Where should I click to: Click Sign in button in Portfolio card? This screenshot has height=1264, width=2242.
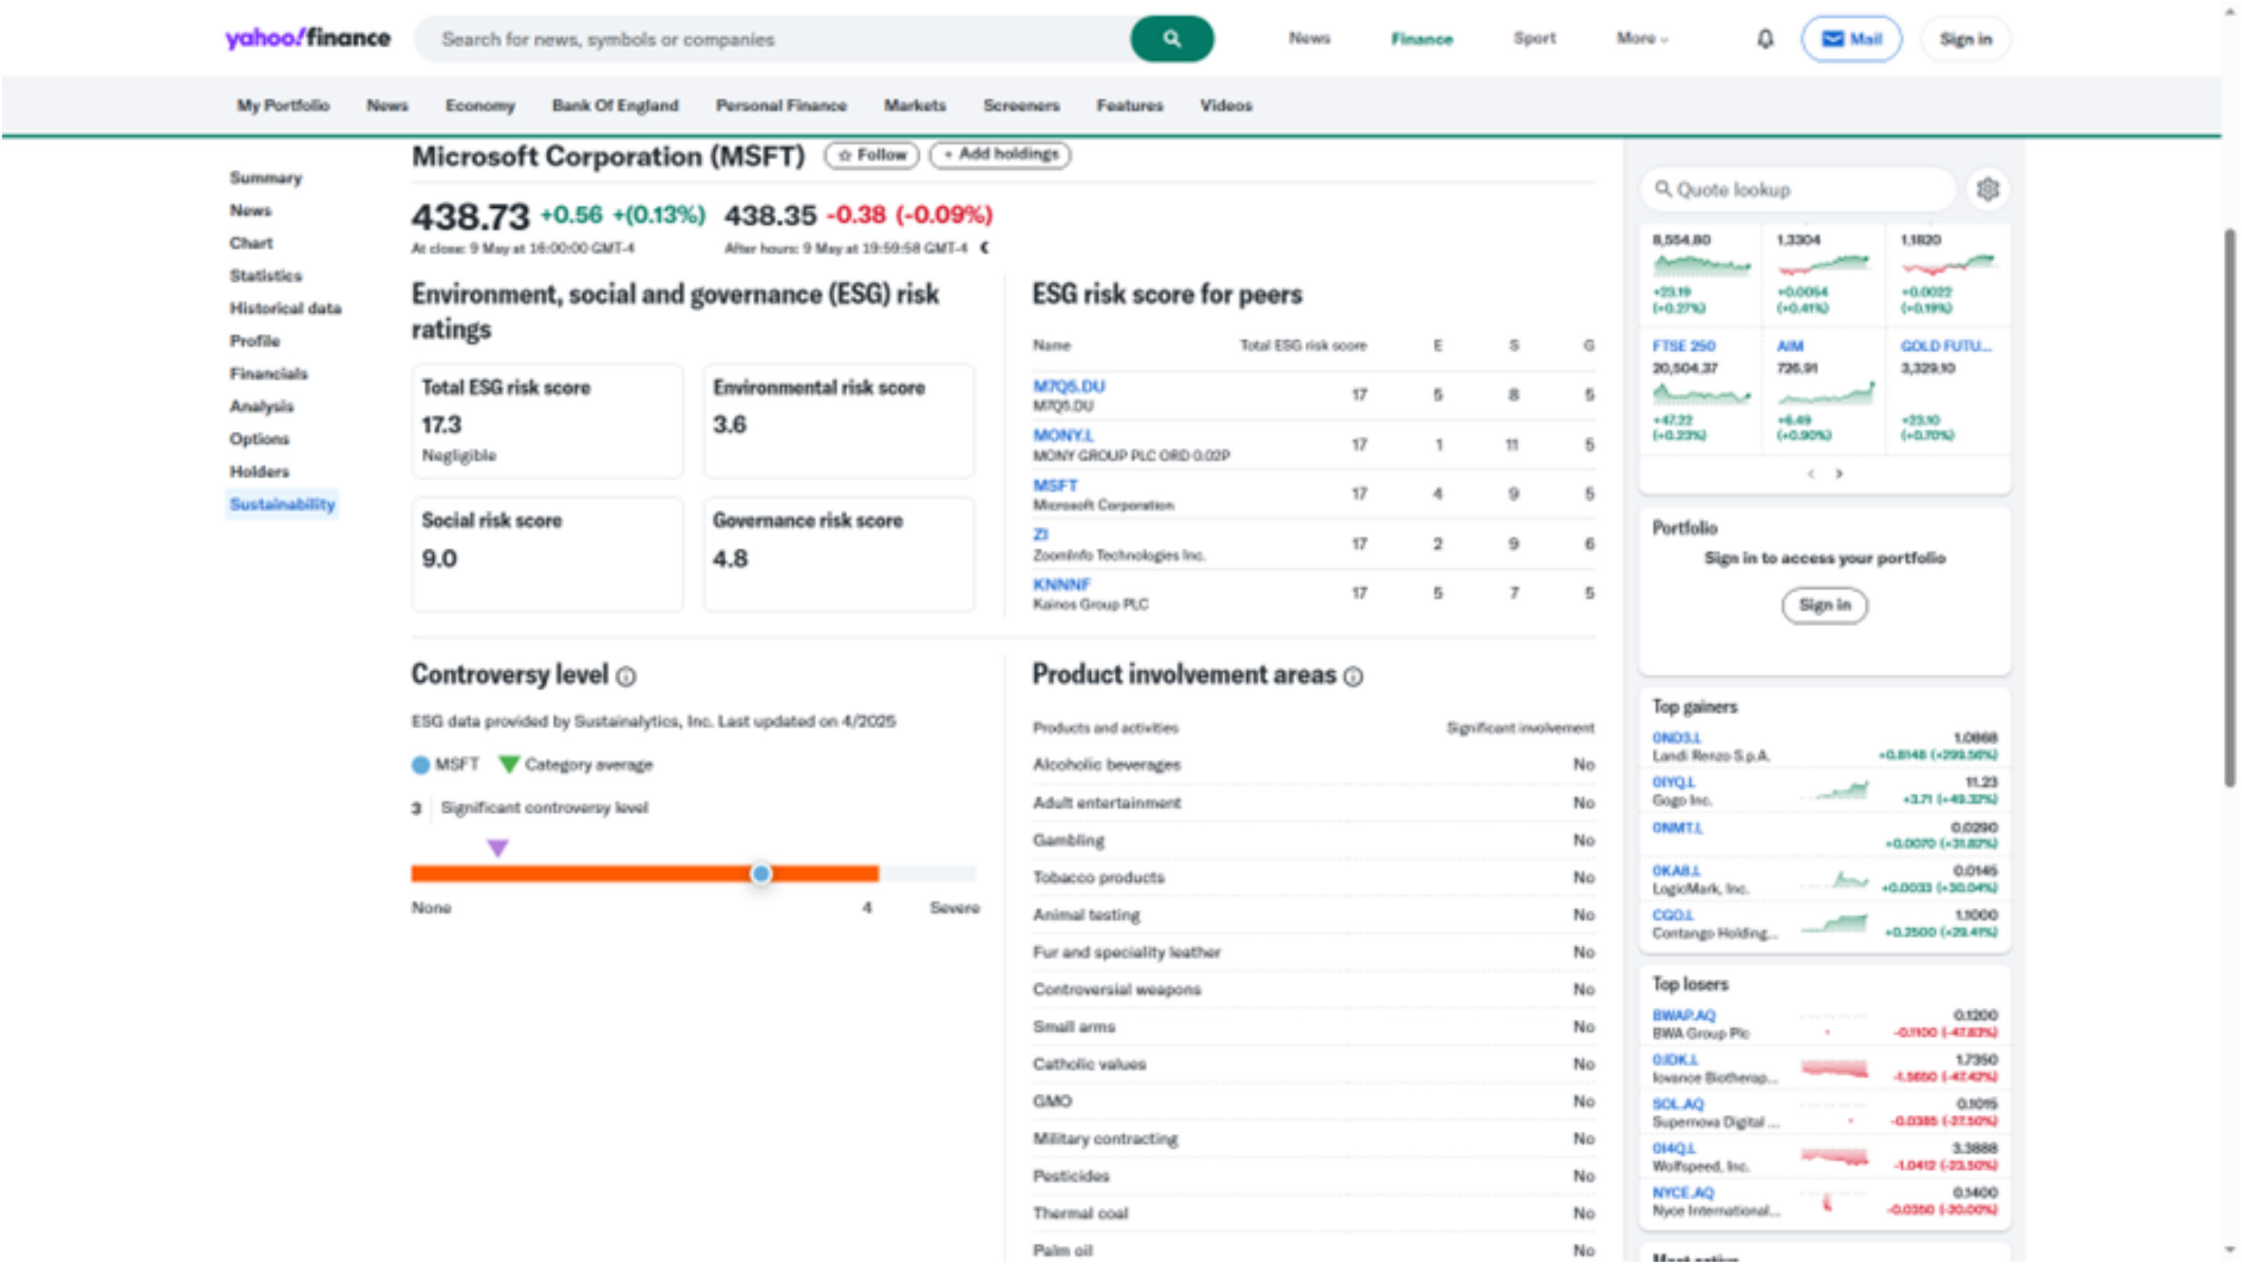1824,606
